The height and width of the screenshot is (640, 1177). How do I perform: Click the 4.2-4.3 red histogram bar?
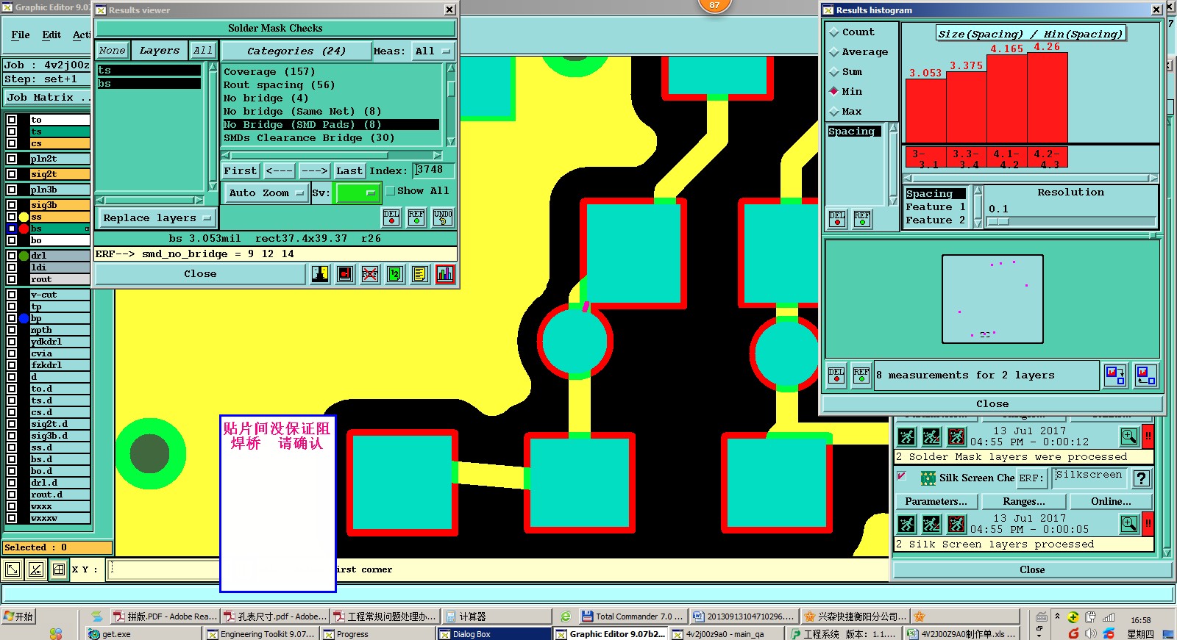coord(1047,98)
